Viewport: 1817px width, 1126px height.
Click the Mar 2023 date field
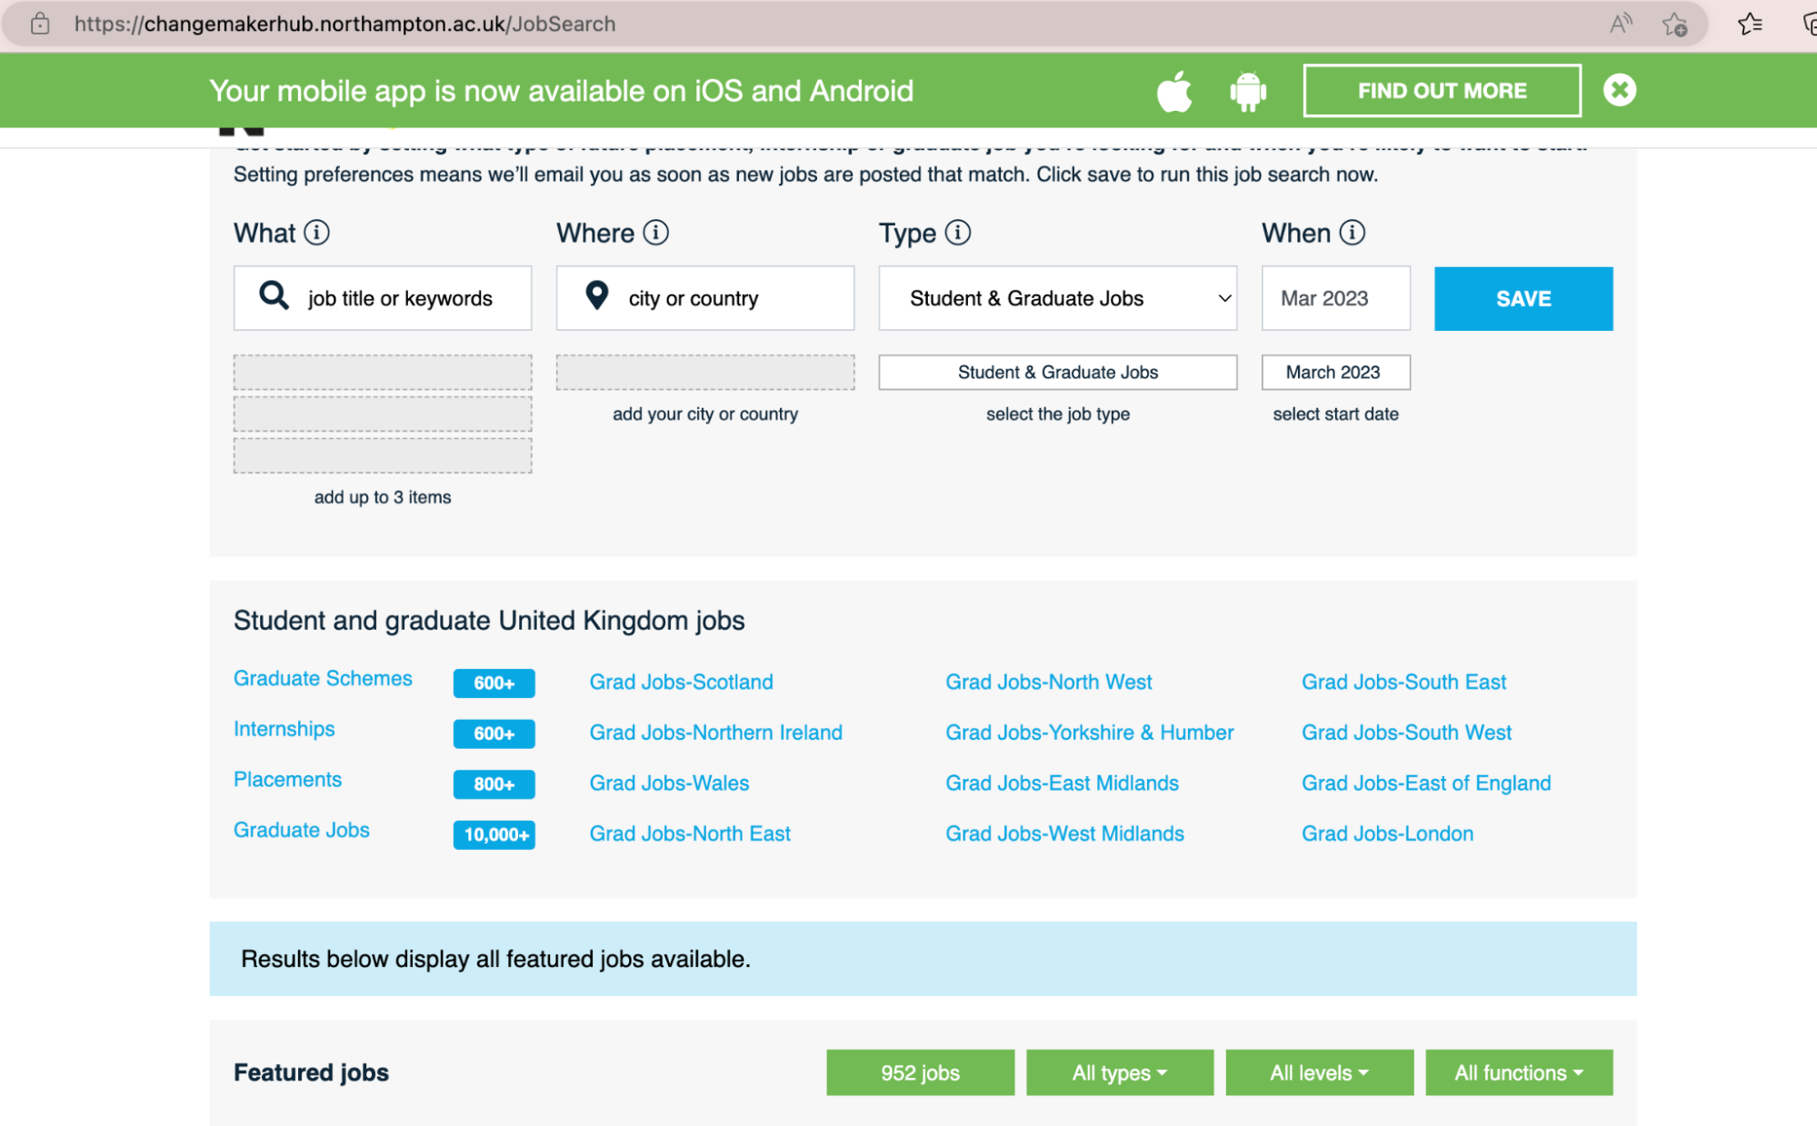[x=1335, y=298]
